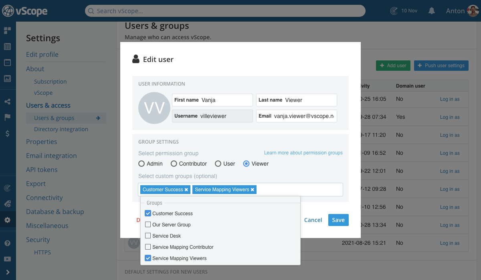Click the Search vScope search field

[225, 11]
